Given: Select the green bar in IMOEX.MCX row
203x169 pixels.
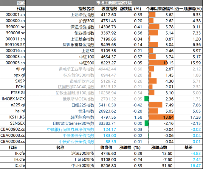Looking at the screenshot, I should point(146,99).
